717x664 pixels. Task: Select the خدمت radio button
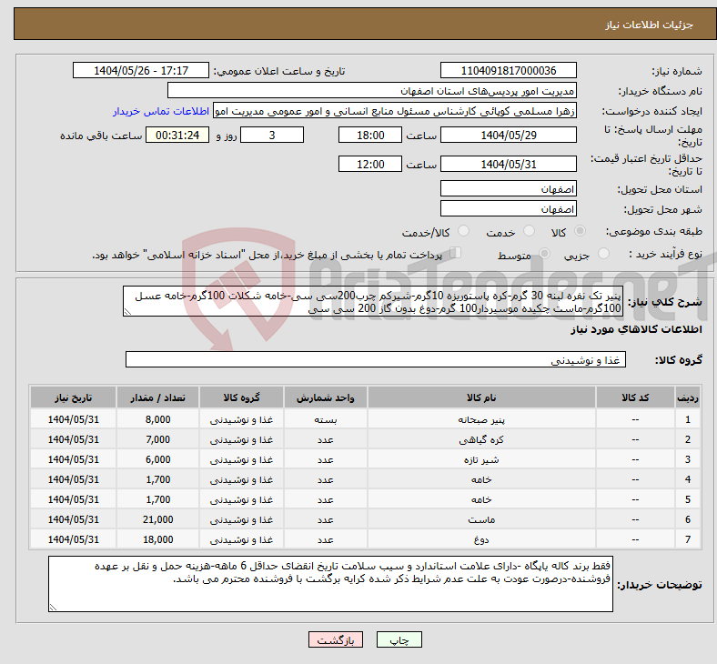[529, 231]
